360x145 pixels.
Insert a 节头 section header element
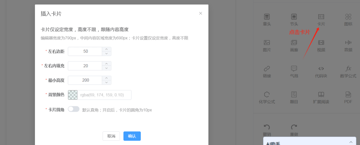pyautogui.click(x=294, y=19)
